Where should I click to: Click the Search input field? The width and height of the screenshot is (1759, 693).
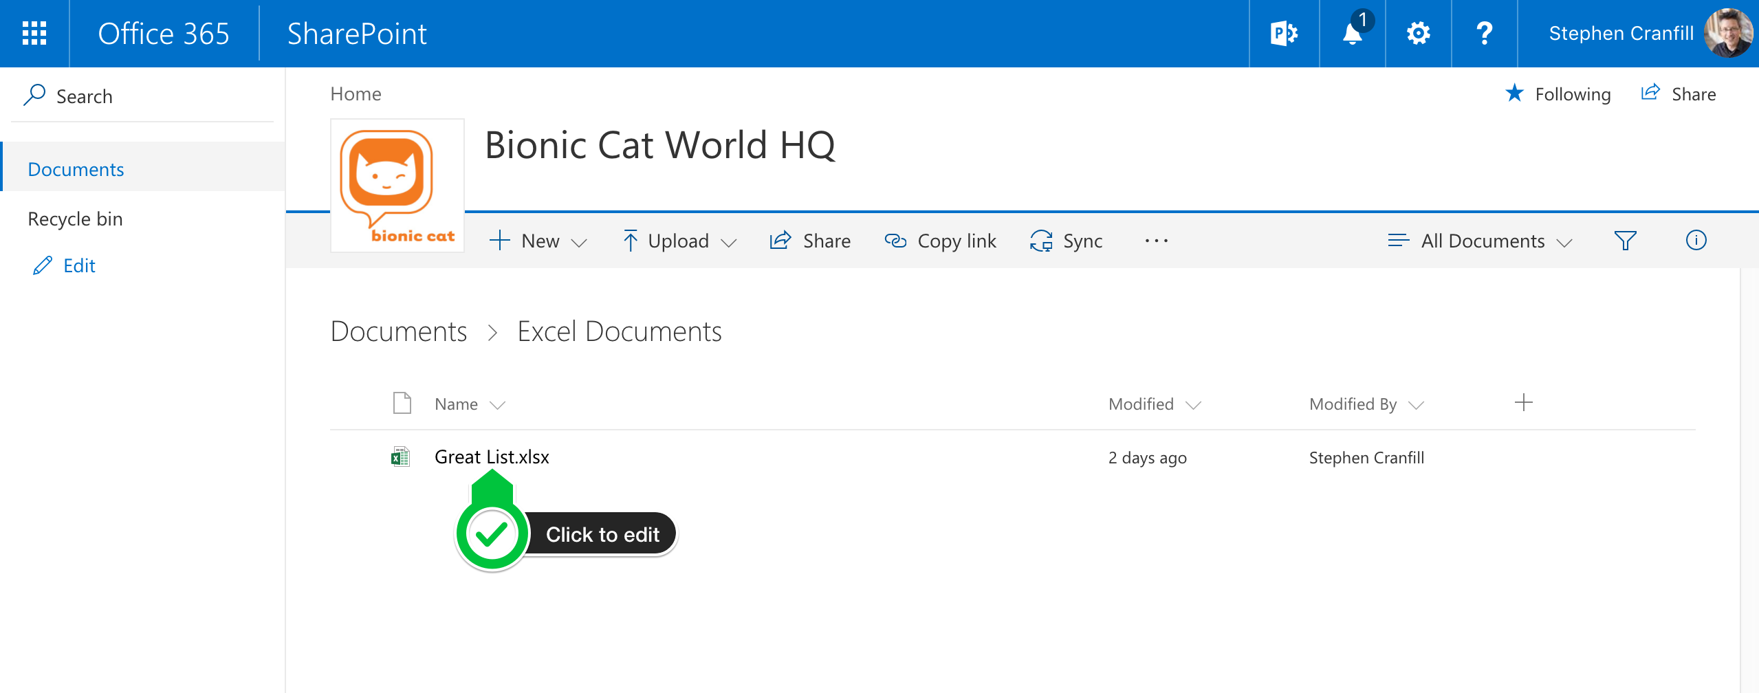[142, 96]
